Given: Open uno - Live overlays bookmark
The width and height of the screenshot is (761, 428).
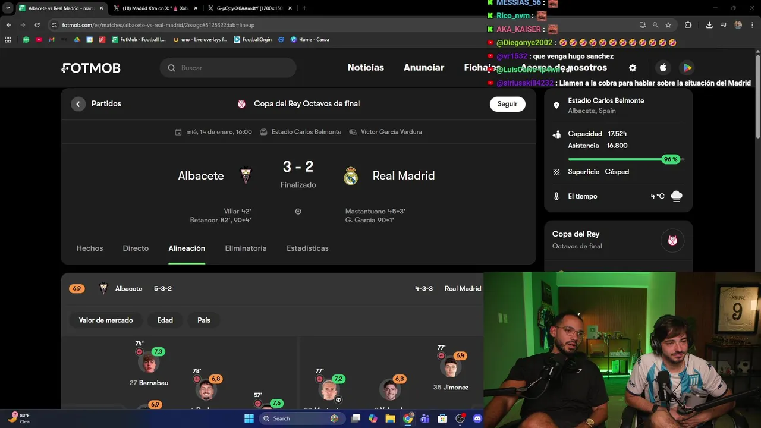Looking at the screenshot, I should [200, 40].
